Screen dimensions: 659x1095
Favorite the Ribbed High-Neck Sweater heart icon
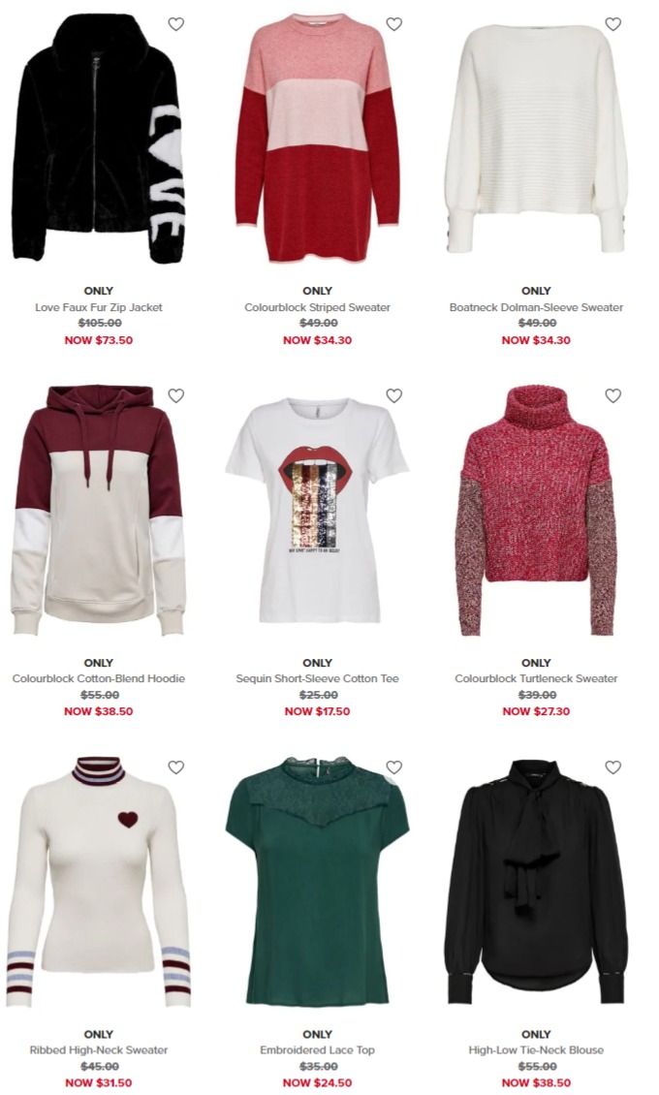click(x=176, y=767)
